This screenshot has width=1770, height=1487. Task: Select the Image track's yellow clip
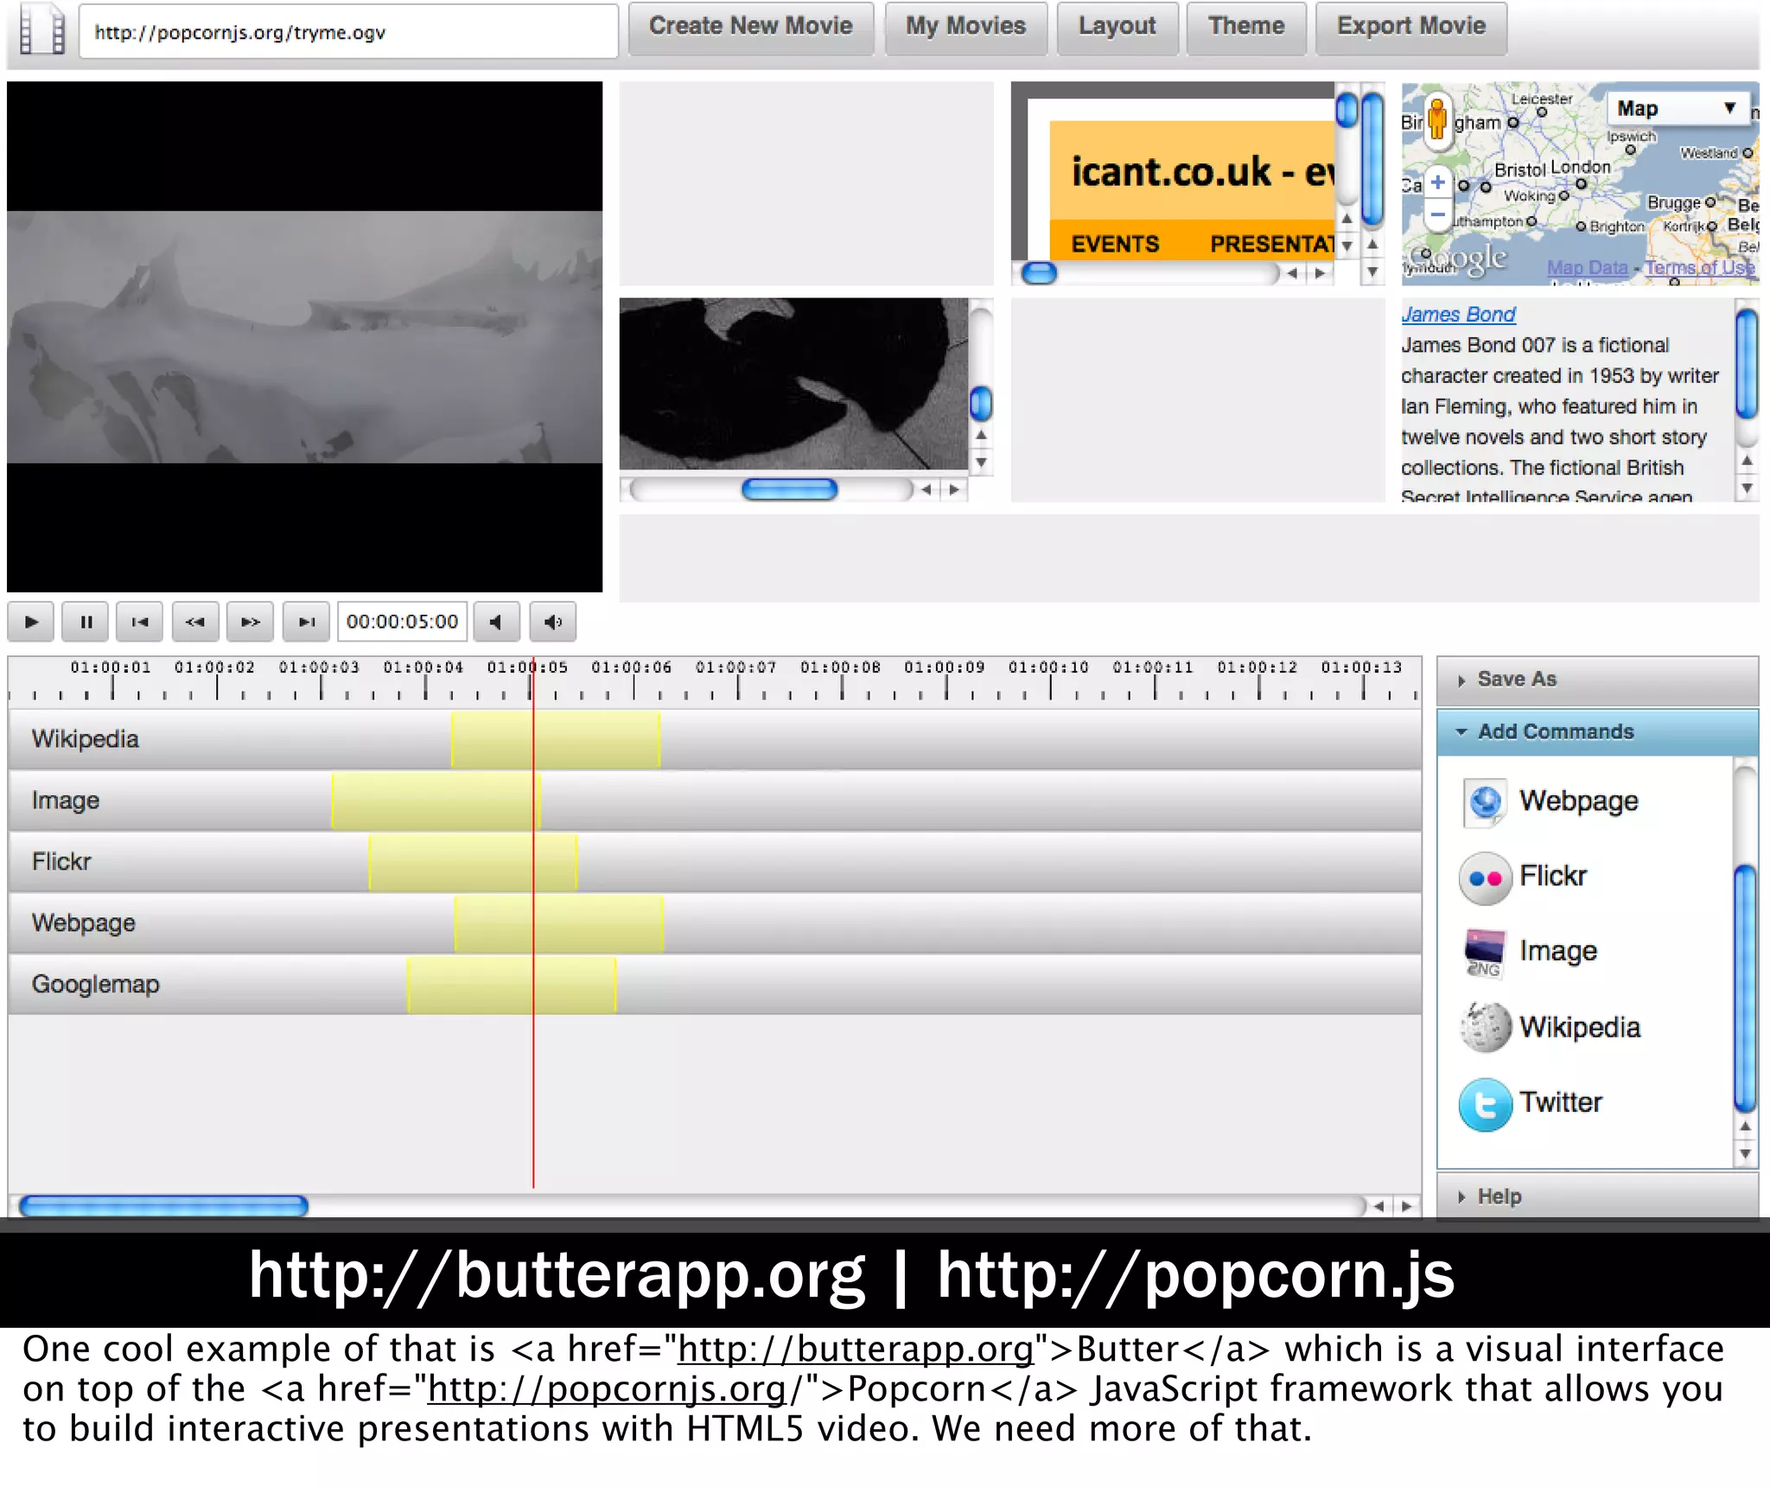436,801
